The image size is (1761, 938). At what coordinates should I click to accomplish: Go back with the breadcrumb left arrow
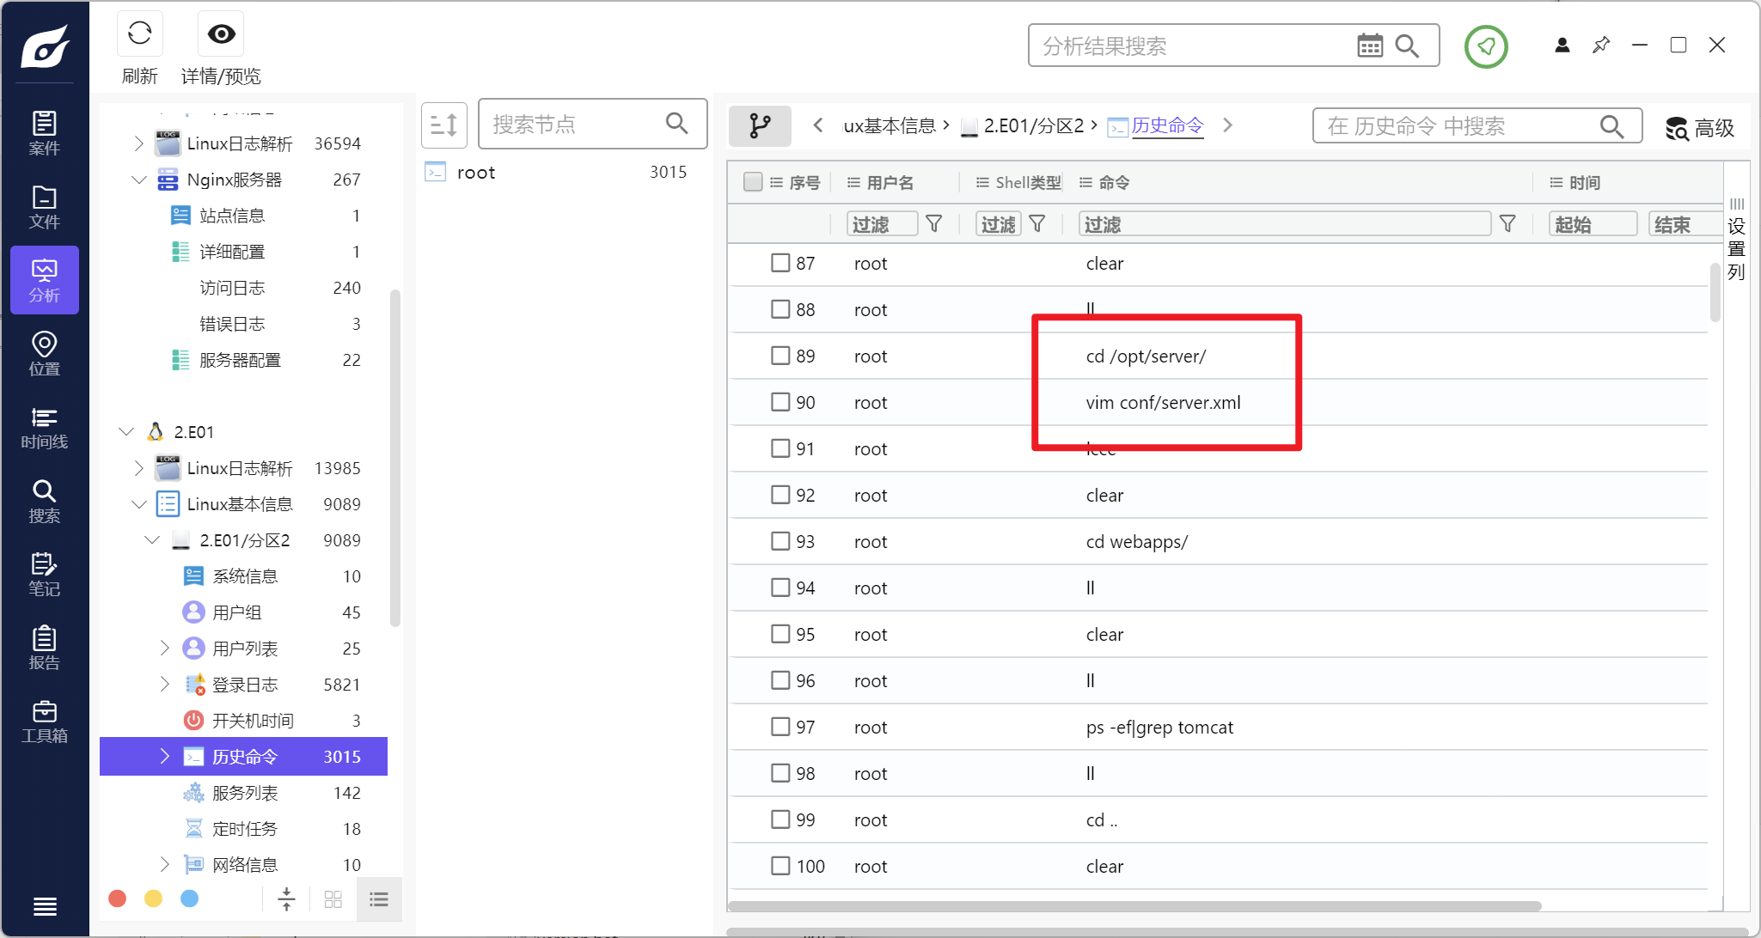point(818,125)
